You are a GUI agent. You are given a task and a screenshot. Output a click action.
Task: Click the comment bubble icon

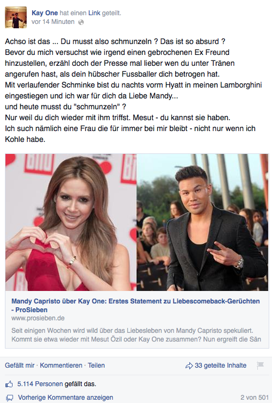(x=9, y=398)
